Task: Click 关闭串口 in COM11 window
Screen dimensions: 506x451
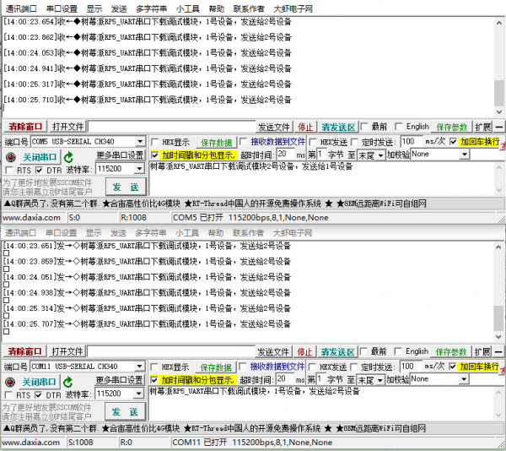Action: click(x=39, y=383)
